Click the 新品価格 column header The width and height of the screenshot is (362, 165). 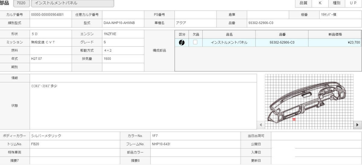(335, 35)
